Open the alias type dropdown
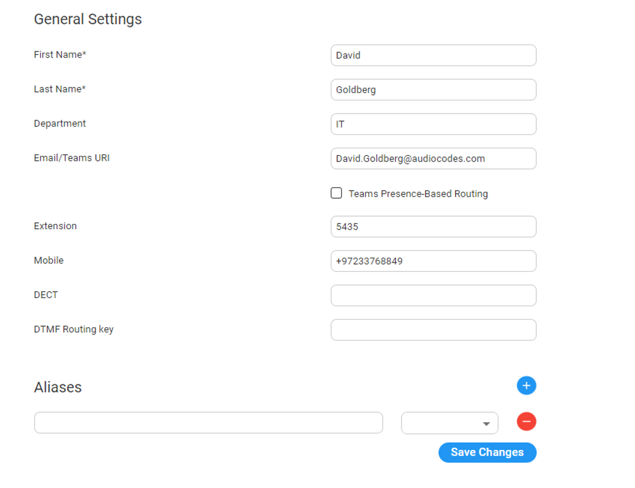 tap(449, 423)
